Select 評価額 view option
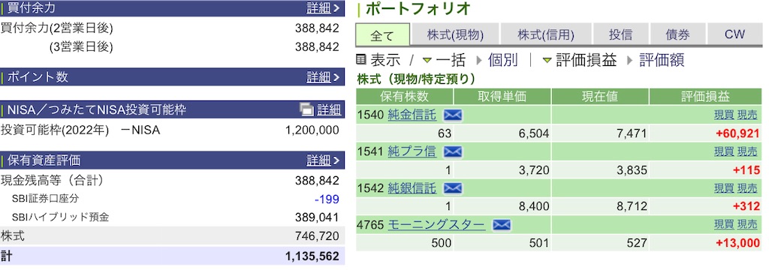Viewport: 769px width, 270px height. click(x=662, y=61)
